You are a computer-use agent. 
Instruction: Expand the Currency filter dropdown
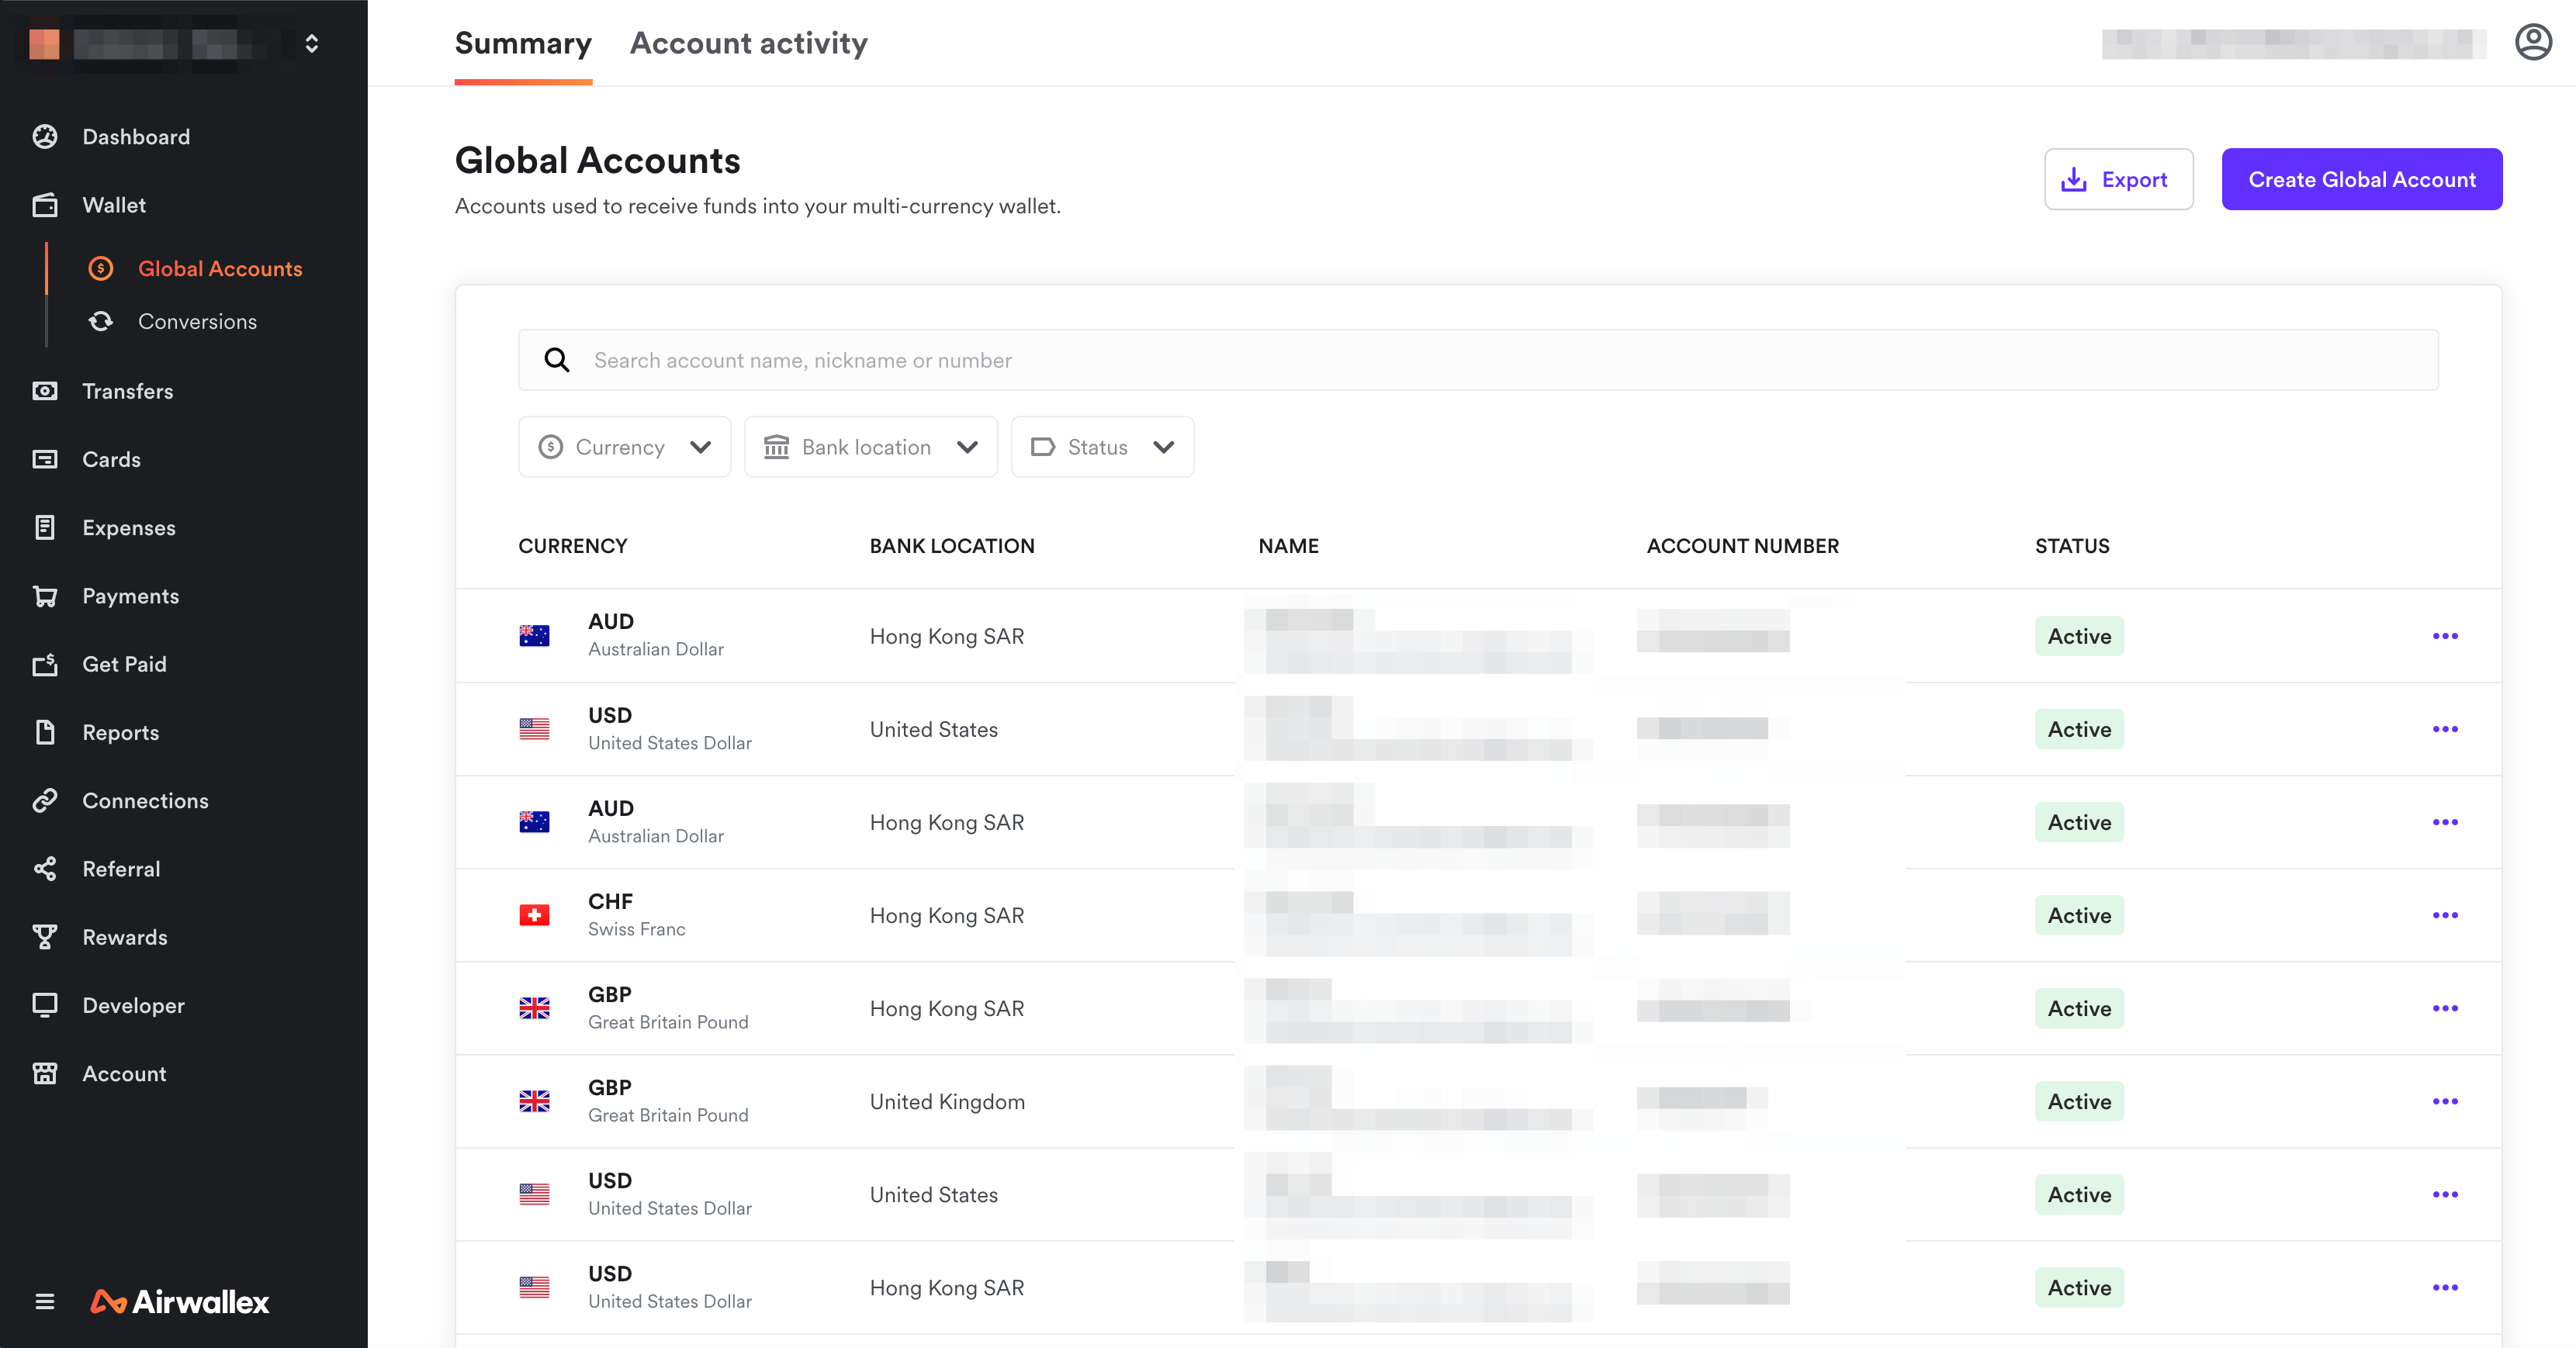pos(624,447)
